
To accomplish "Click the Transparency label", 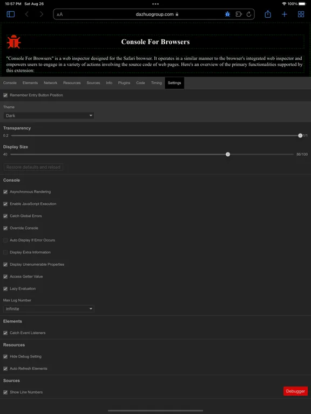I will 17,128.
